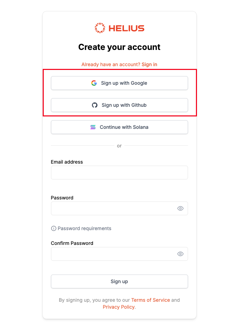Open the Terms of Service link

click(x=150, y=300)
